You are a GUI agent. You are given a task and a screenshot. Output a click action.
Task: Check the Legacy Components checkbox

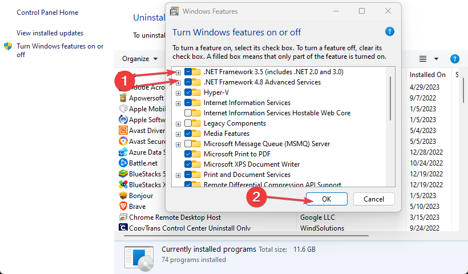(x=188, y=123)
